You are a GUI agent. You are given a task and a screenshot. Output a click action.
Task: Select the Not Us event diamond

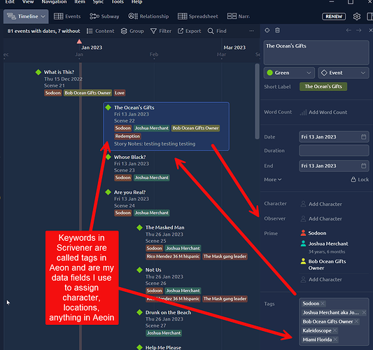click(x=140, y=269)
